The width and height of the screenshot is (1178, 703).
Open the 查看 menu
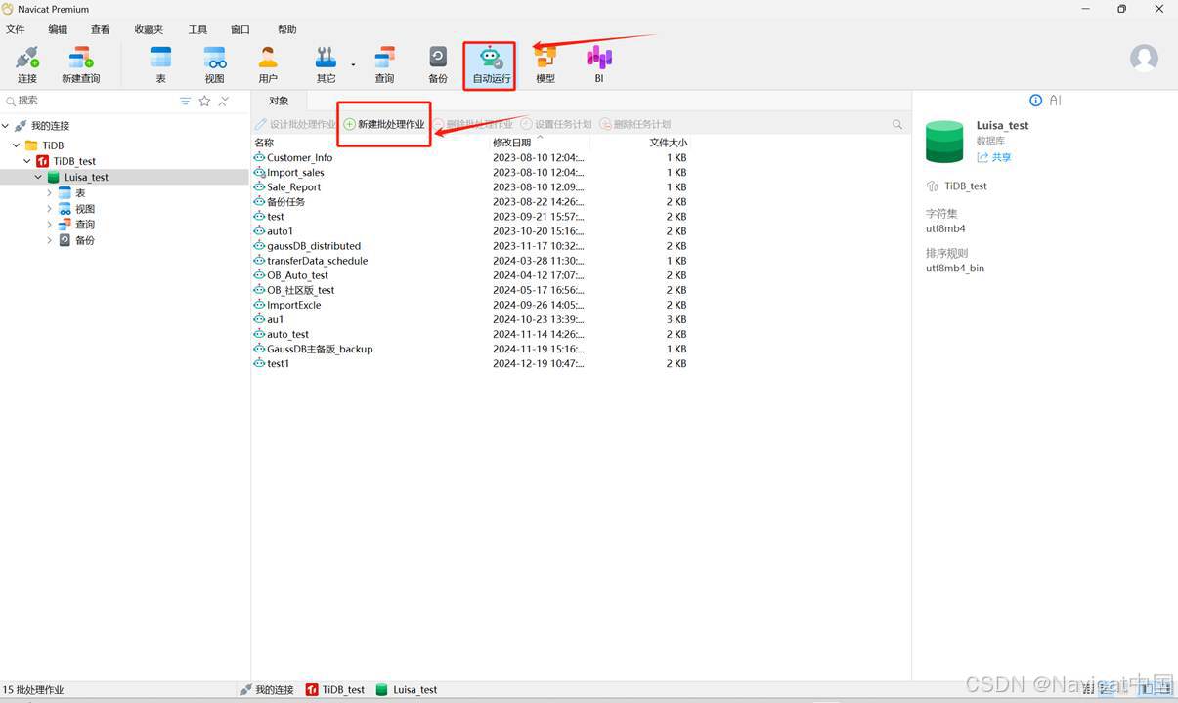(101, 30)
